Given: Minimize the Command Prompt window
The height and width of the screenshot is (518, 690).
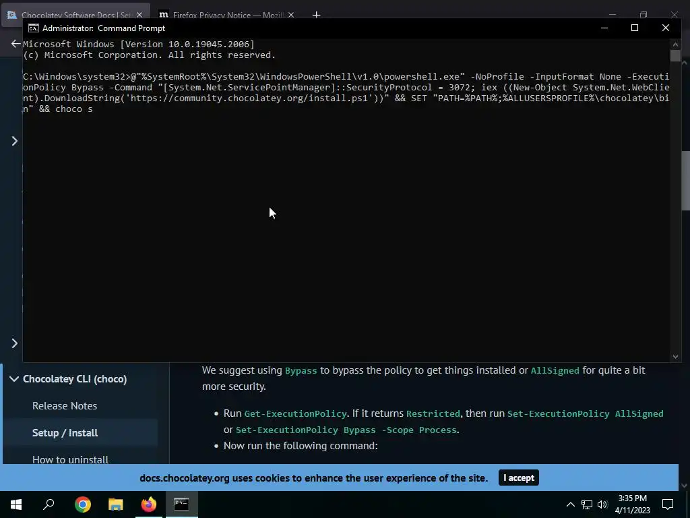Looking at the screenshot, I should 604,28.
